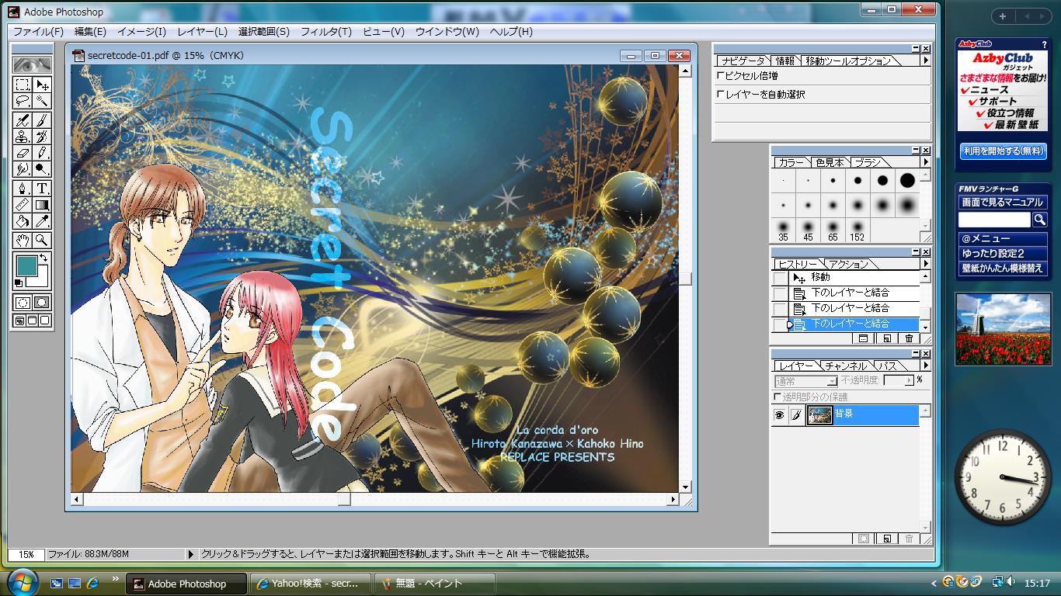
Task: Create new document from current history state
Action: pos(863,338)
